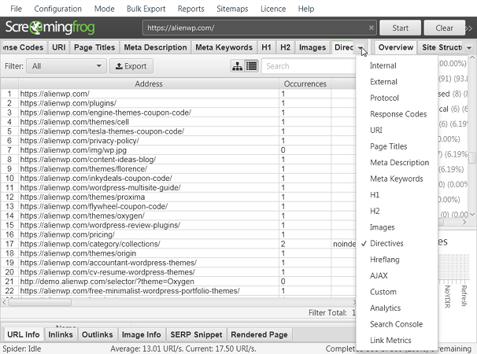477x354 pixels.
Task: Switch to the Meta Description tab
Action: [x=155, y=47]
